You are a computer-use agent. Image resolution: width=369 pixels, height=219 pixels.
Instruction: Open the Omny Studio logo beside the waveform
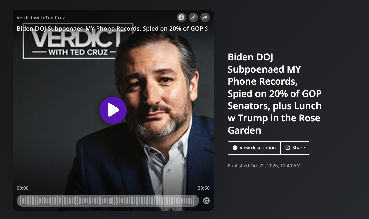[206, 201]
